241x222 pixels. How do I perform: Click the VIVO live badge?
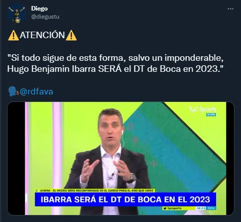pyautogui.click(x=211, y=115)
